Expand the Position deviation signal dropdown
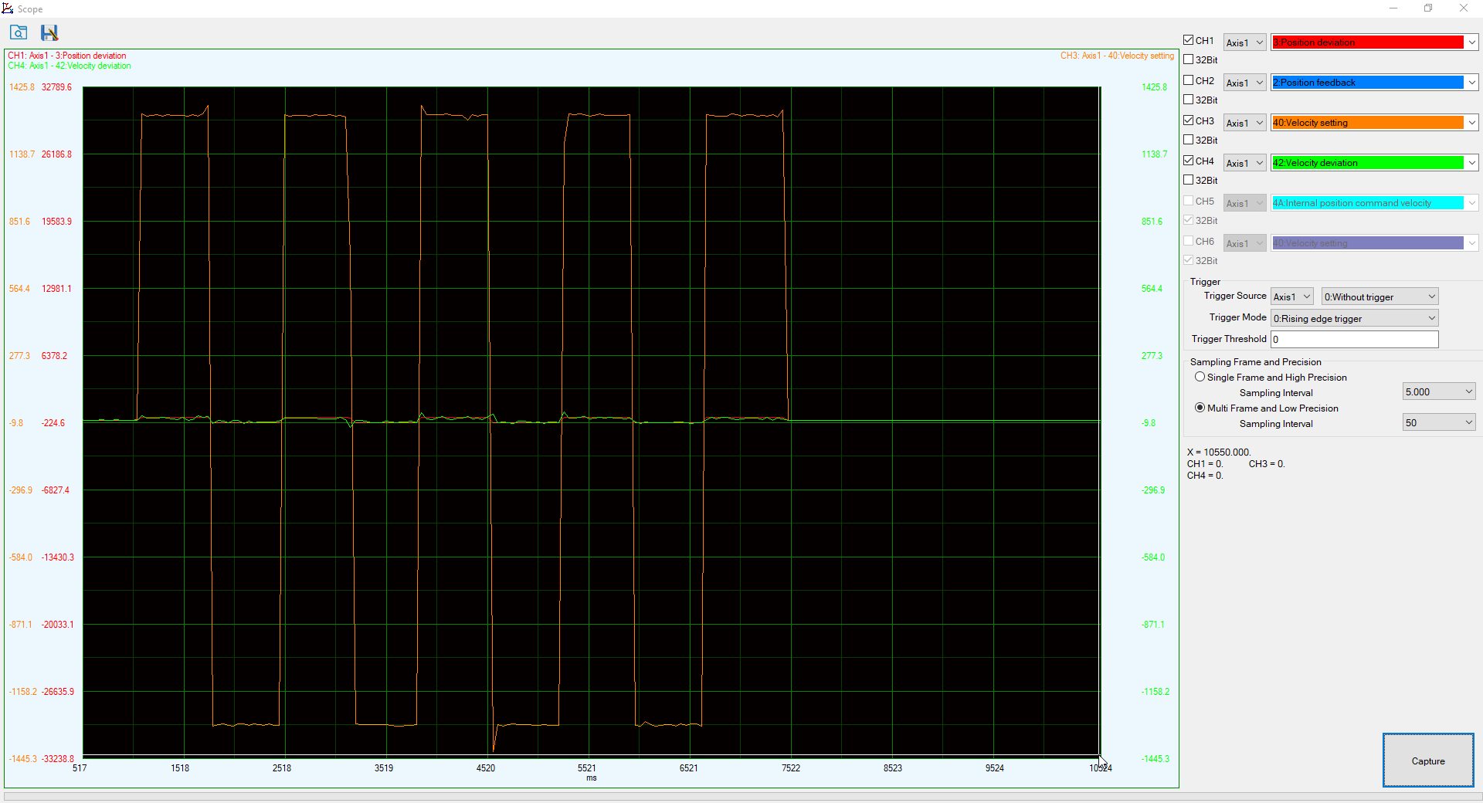 pos(1472,42)
